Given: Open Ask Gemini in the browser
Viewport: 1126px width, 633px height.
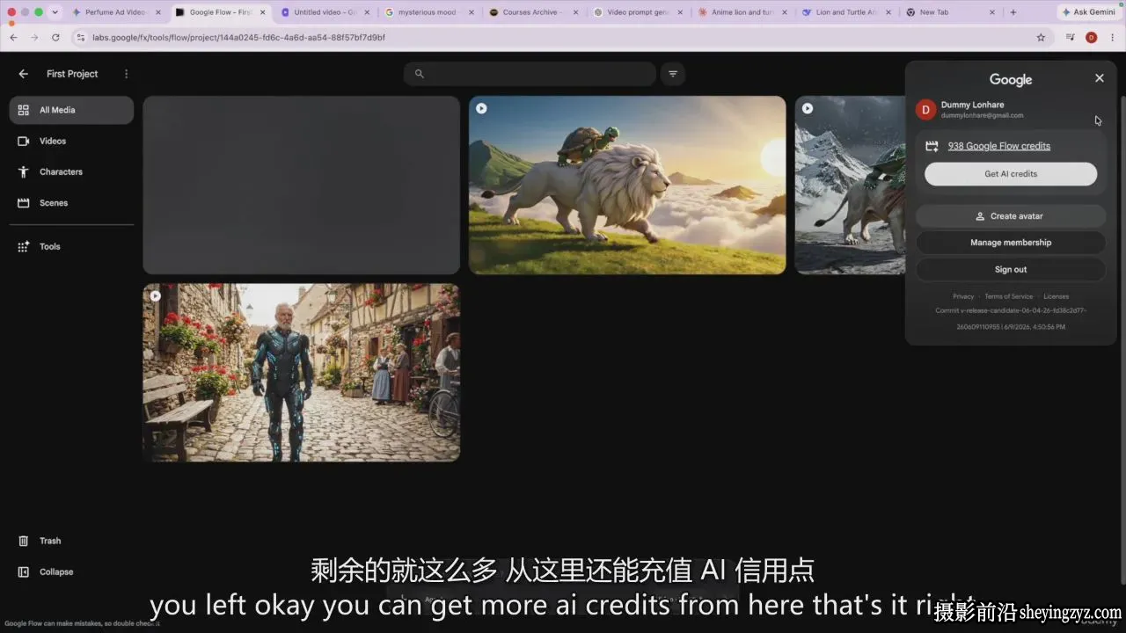Looking at the screenshot, I should click(x=1087, y=12).
